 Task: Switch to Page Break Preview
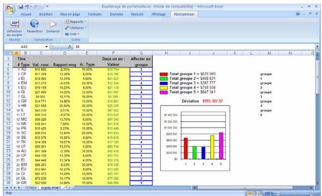click(x=260, y=193)
